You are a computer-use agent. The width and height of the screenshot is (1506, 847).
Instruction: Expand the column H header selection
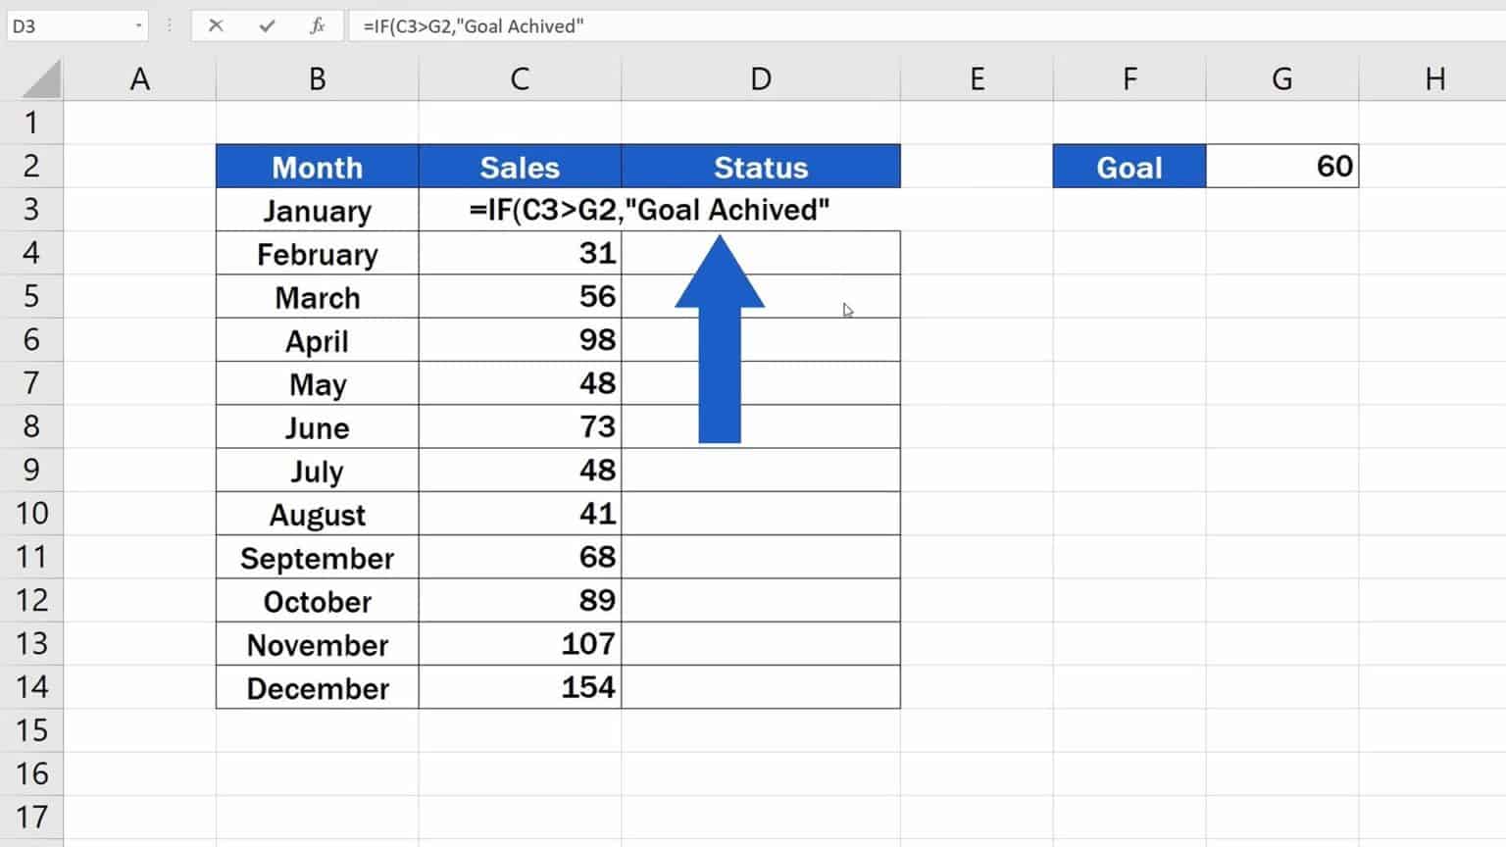(1435, 77)
